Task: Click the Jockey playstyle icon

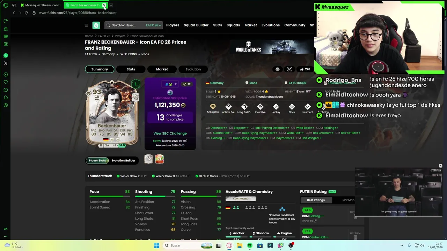Action: pyautogui.click(x=276, y=106)
